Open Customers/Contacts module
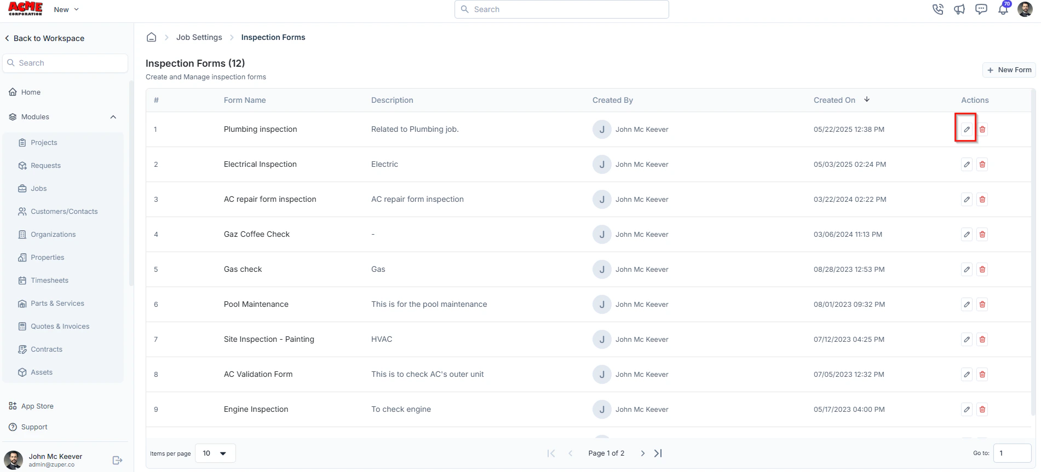Screen dimensions: 1041x472 click(x=64, y=212)
